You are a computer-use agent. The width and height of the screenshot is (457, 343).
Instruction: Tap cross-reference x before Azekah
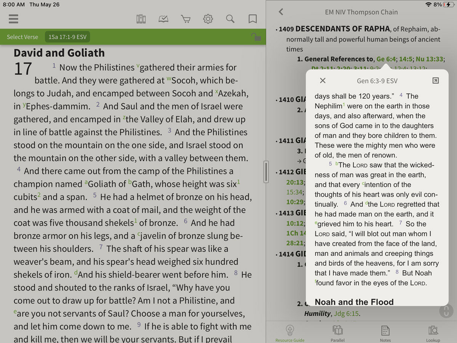217,91
